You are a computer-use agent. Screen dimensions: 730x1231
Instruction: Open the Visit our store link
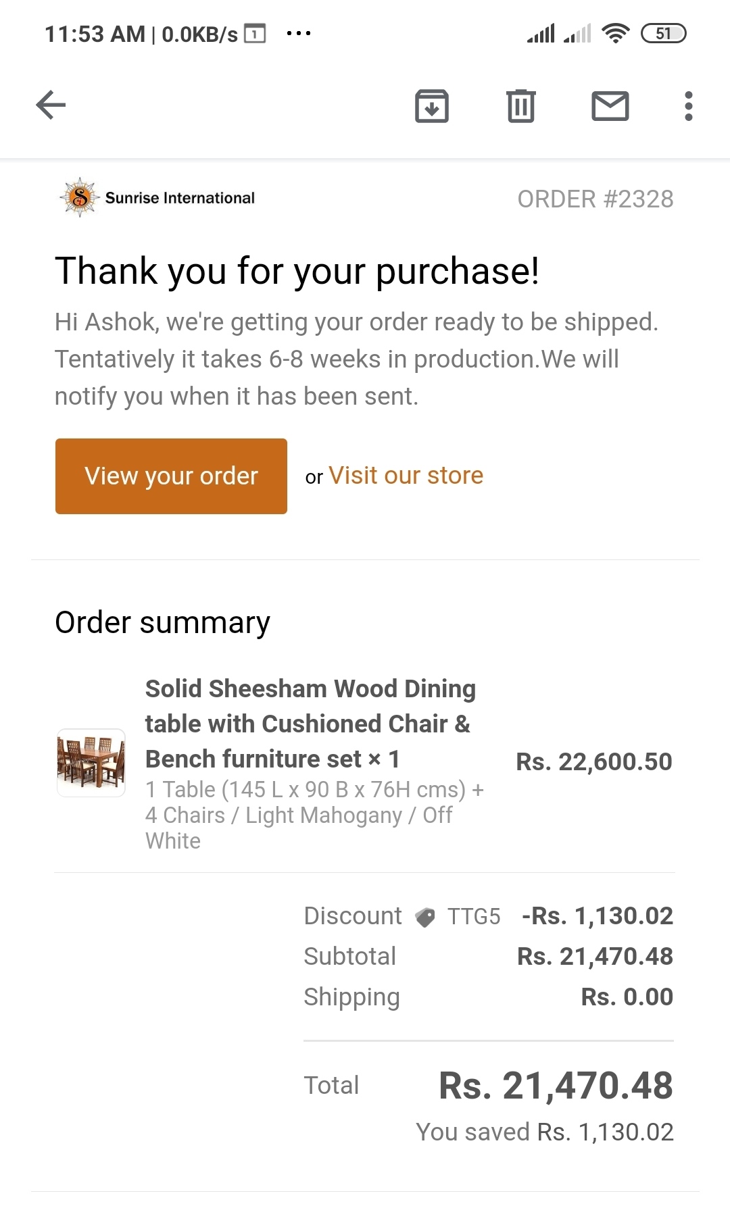click(406, 476)
